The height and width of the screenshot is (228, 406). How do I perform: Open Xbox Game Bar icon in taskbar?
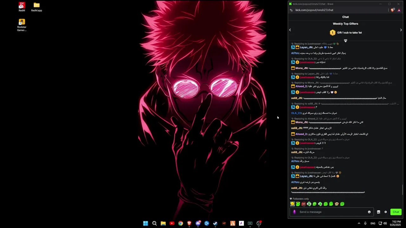pyautogui.click(x=250, y=223)
